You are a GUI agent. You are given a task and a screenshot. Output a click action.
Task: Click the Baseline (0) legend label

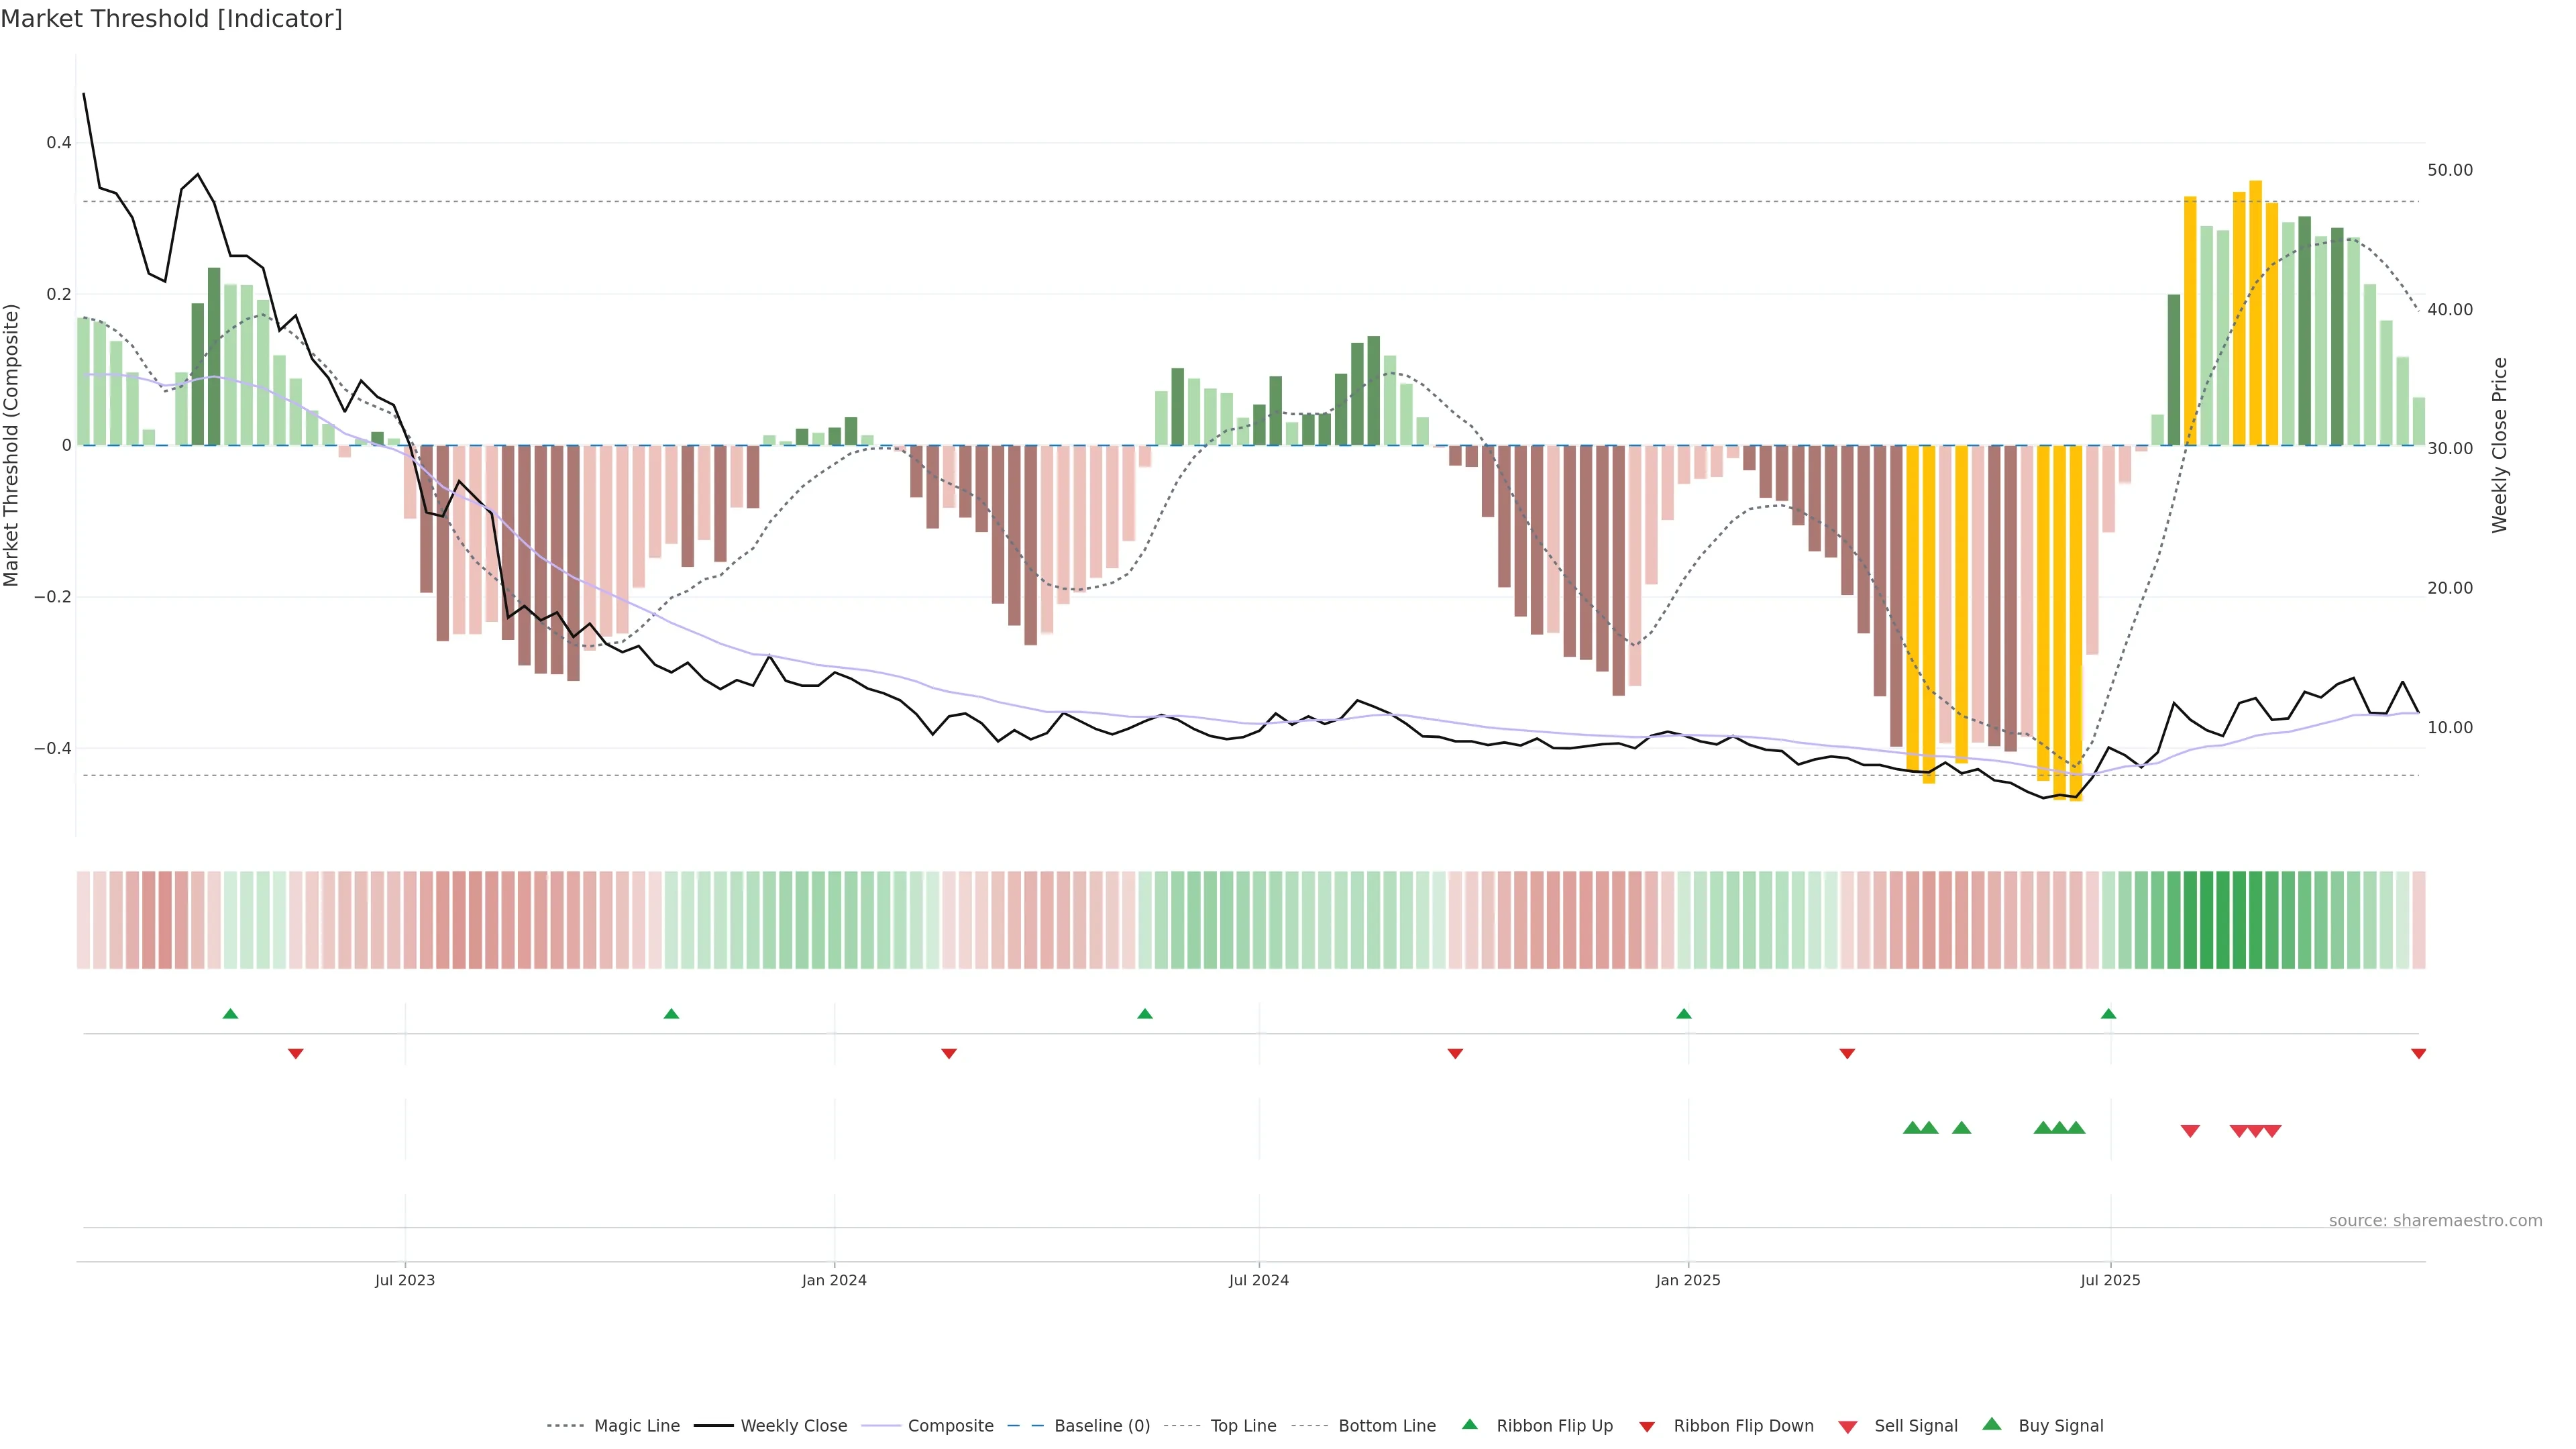(1102, 1426)
